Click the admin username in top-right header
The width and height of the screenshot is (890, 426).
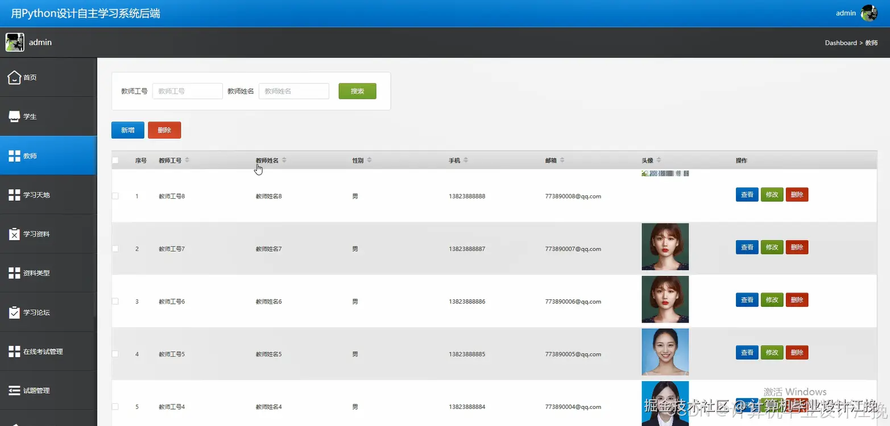point(846,13)
